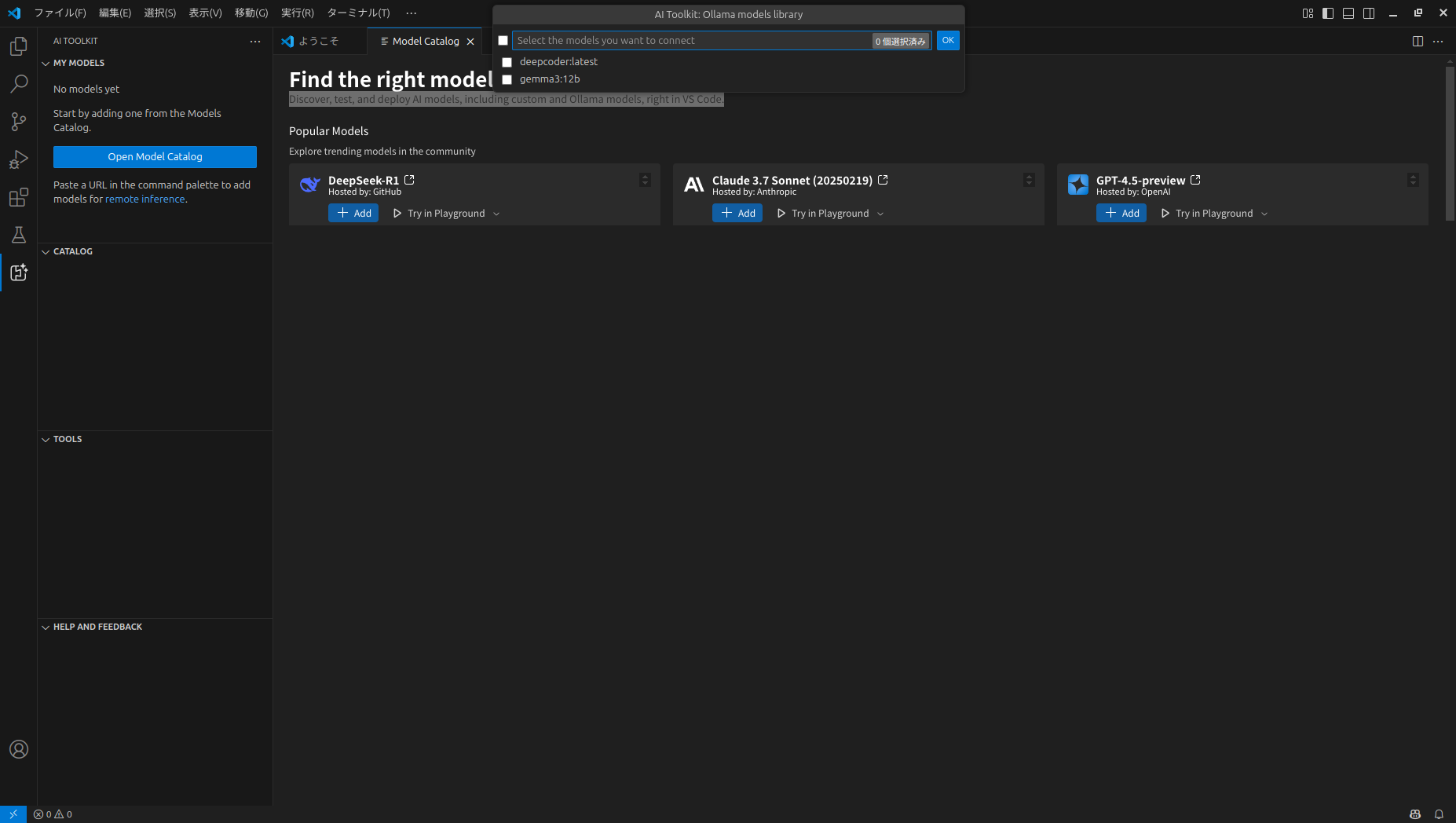Screen dimensions: 1456x823
Task: Open the 表示(V) menu
Action: point(205,13)
